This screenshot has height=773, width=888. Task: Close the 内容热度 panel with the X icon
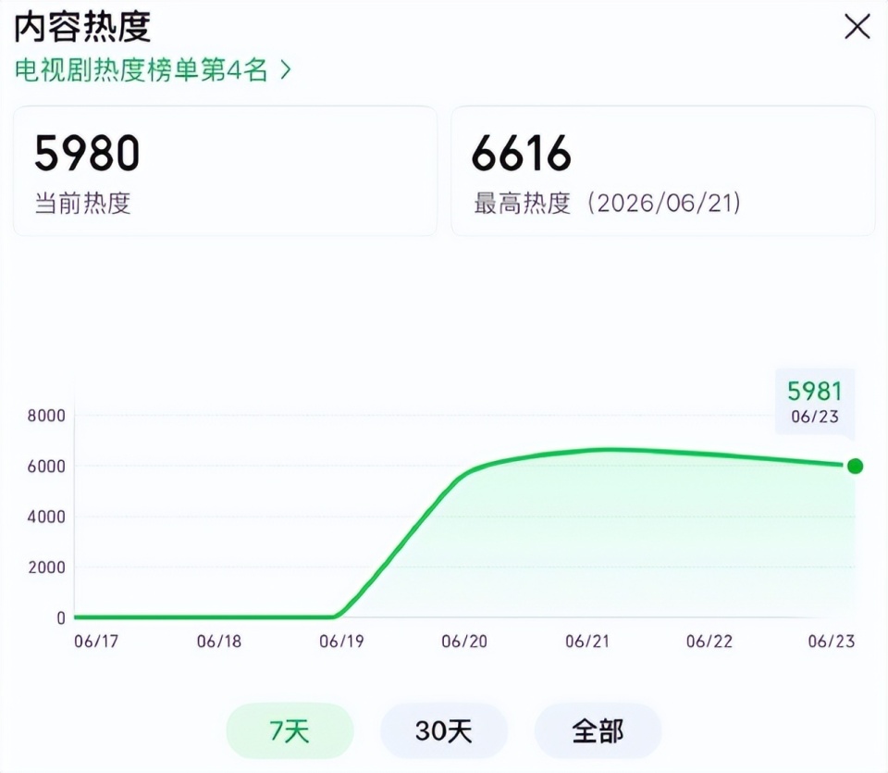(x=857, y=27)
